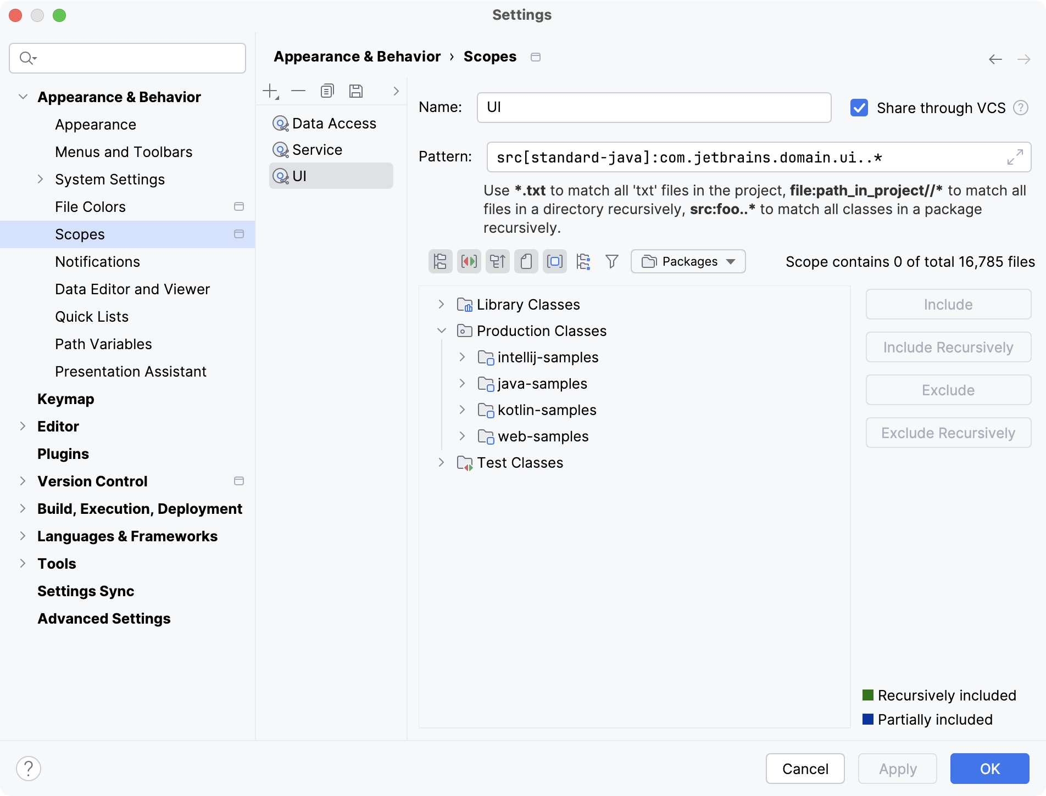Open the Packages view dropdown
Viewport: 1046px width, 796px height.
pyautogui.click(x=688, y=261)
